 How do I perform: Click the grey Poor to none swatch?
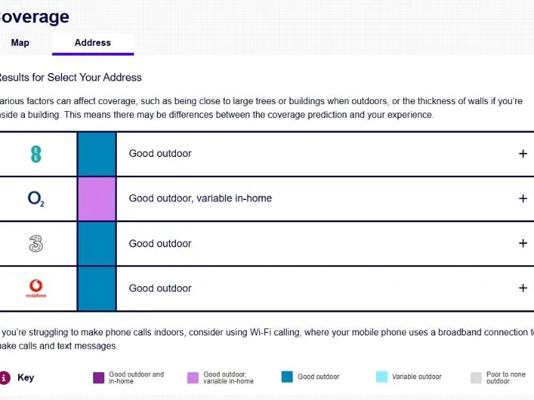(476, 378)
